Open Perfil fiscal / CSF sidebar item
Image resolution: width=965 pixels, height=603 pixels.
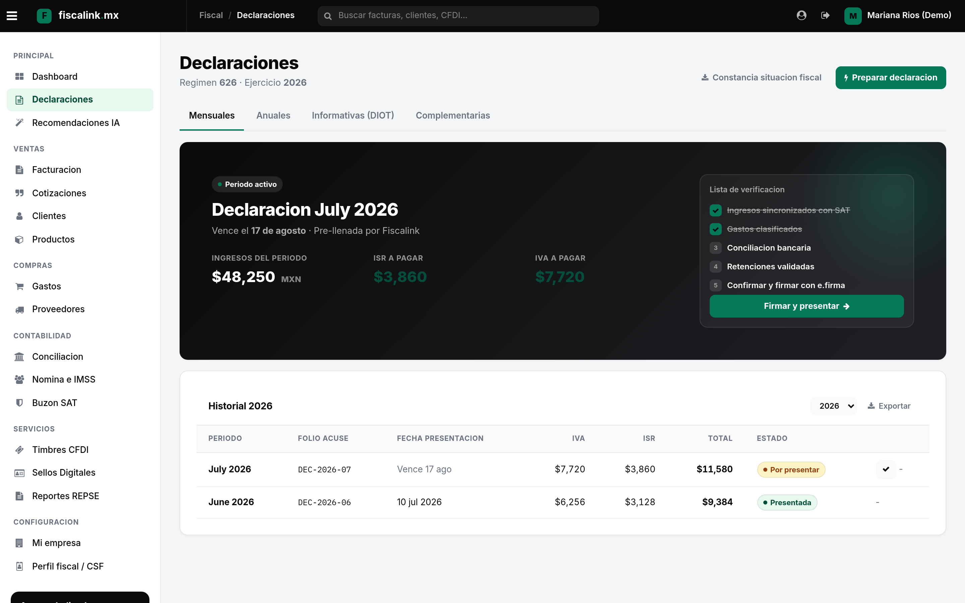80,566
